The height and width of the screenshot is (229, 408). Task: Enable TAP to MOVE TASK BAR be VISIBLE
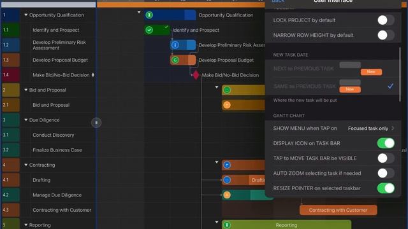pyautogui.click(x=386, y=158)
